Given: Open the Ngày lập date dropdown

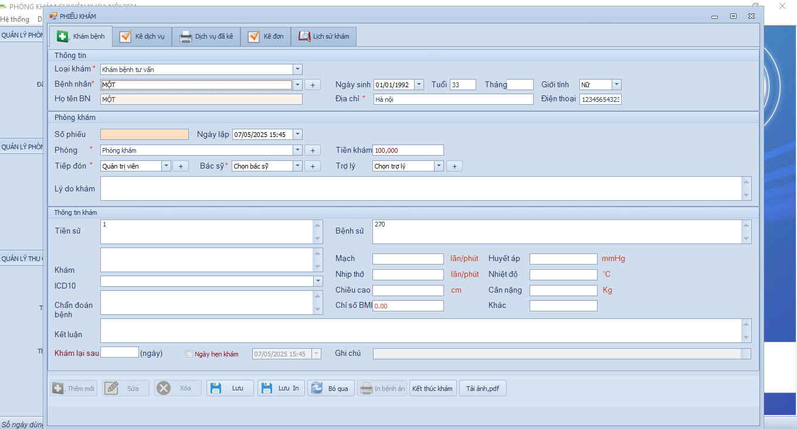Looking at the screenshot, I should (x=297, y=135).
